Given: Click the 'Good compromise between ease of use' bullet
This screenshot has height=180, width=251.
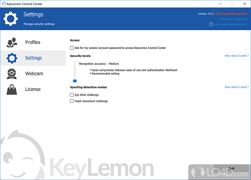Looking at the screenshot, I should [x=134, y=70].
